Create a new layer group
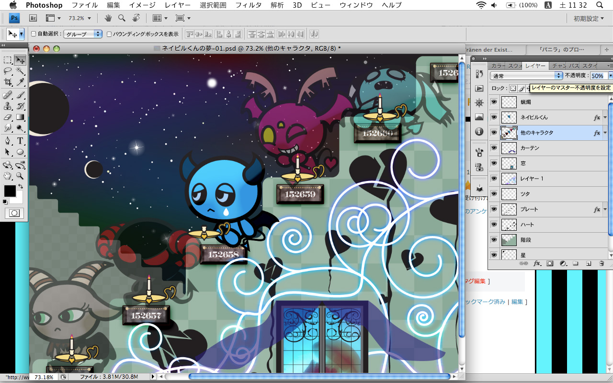613x383 pixels. coord(576,263)
